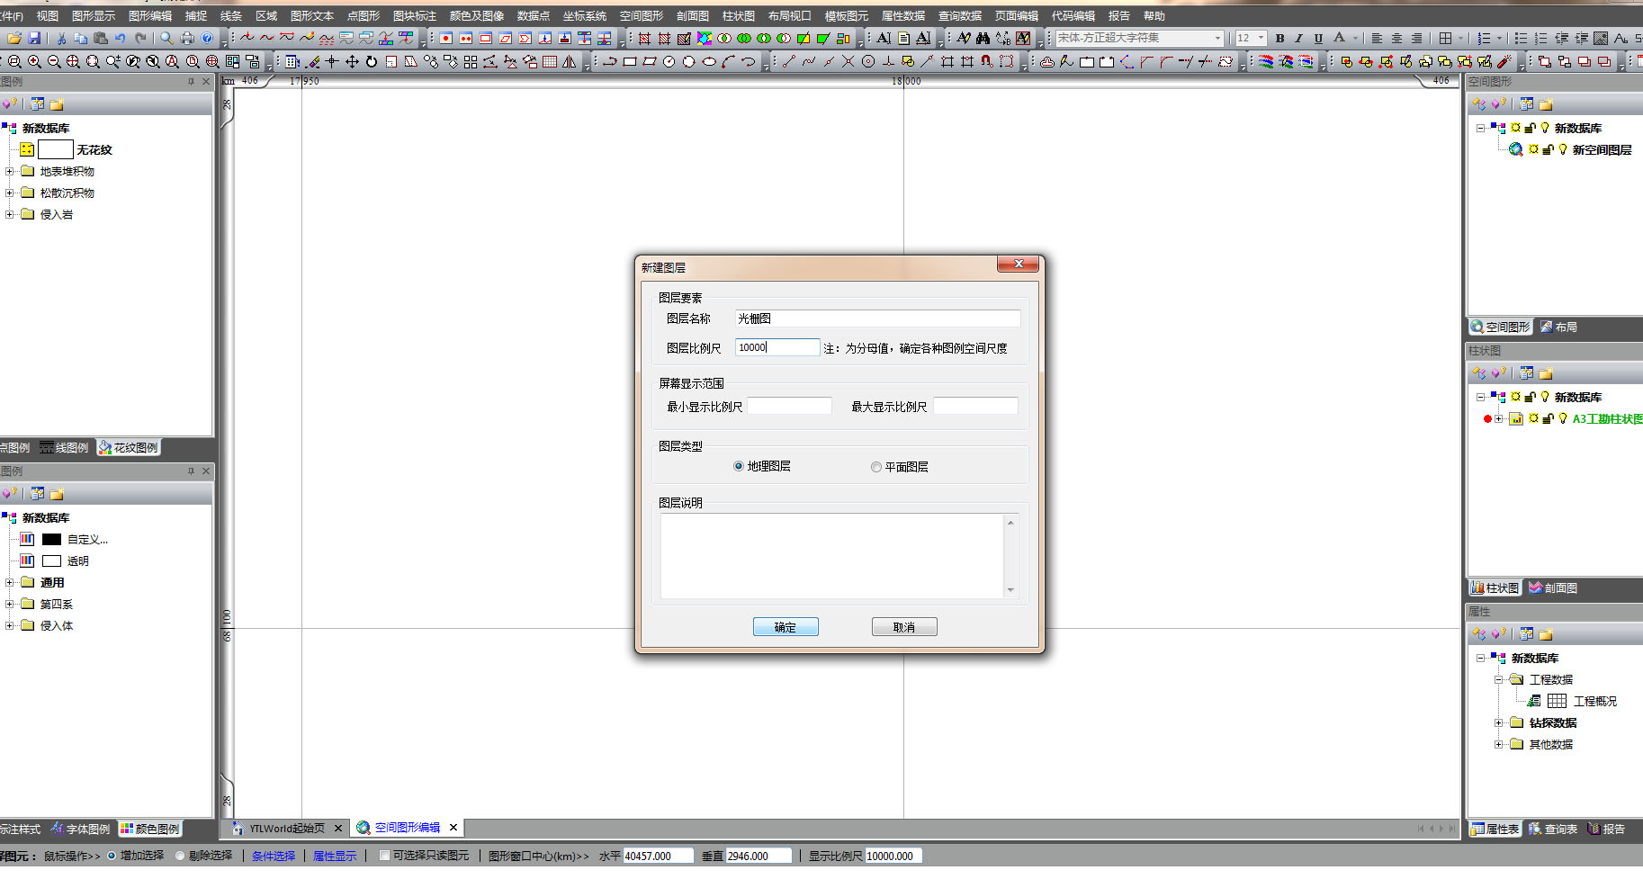Toggle the 可选择只读图元 checkbox
The width and height of the screenshot is (1643, 879).
[384, 856]
